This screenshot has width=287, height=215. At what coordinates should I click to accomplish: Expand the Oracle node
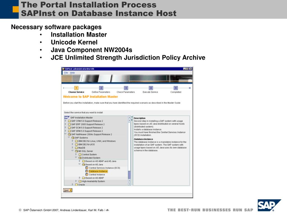[73, 185]
